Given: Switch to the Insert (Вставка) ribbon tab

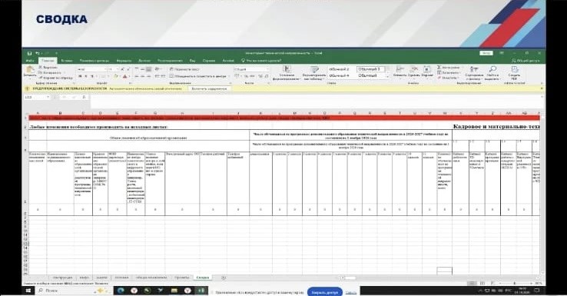Looking at the screenshot, I should click(67, 61).
